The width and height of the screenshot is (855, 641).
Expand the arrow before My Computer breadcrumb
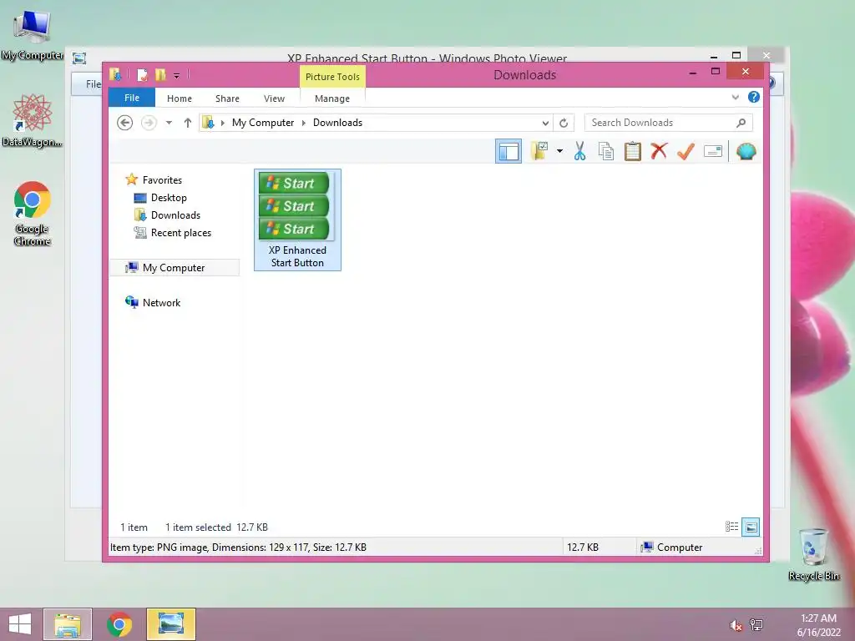coord(222,123)
